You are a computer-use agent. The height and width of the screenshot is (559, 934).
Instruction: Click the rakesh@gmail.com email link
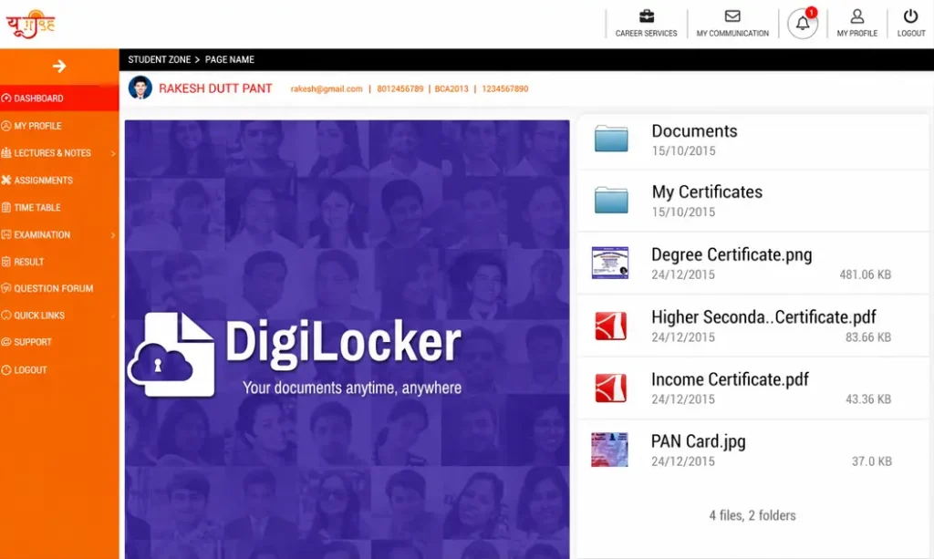[327, 88]
